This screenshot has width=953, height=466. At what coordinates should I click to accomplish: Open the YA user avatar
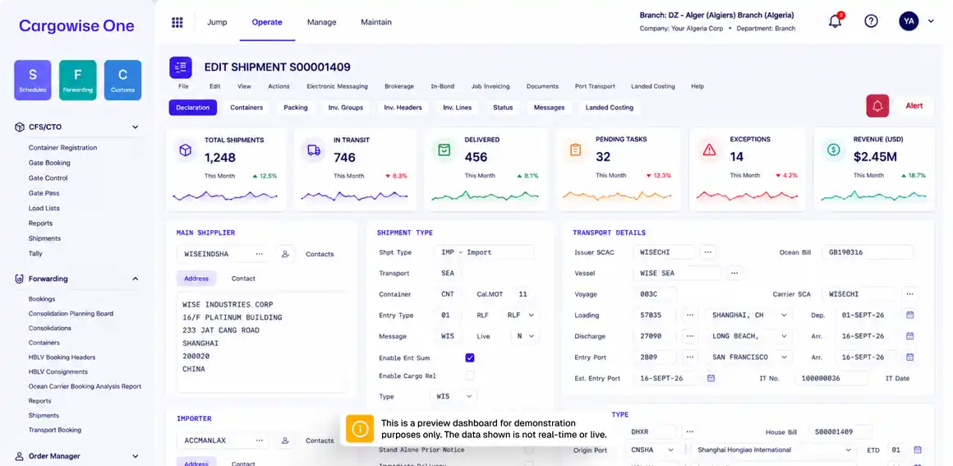point(909,21)
